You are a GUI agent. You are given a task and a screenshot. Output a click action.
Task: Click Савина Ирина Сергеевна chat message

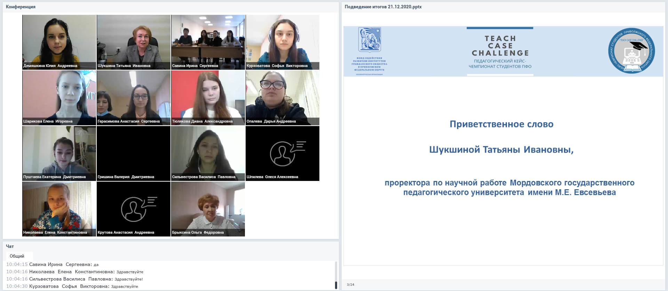click(52, 264)
